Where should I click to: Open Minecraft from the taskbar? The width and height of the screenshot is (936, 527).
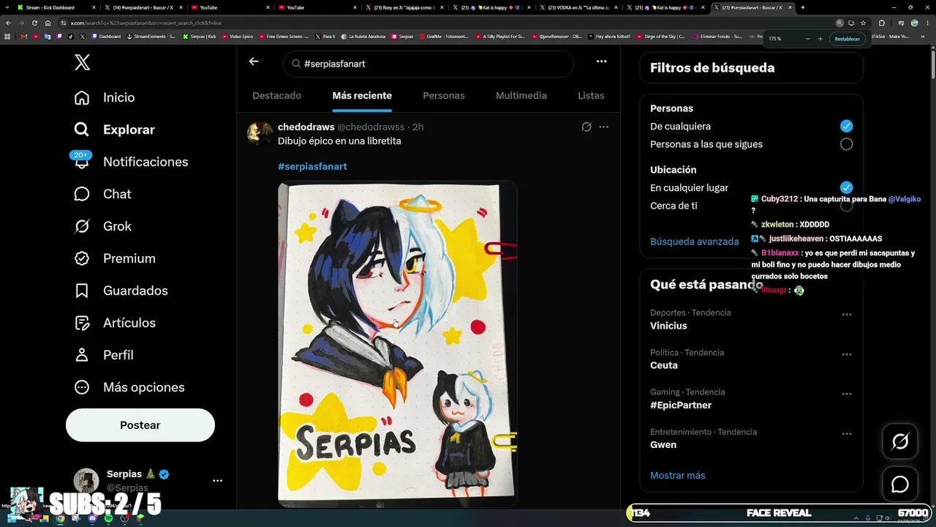(x=140, y=519)
